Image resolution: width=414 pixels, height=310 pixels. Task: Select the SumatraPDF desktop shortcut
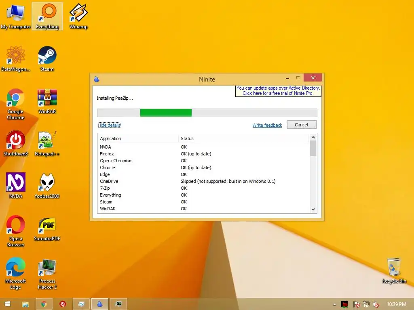pos(47,228)
